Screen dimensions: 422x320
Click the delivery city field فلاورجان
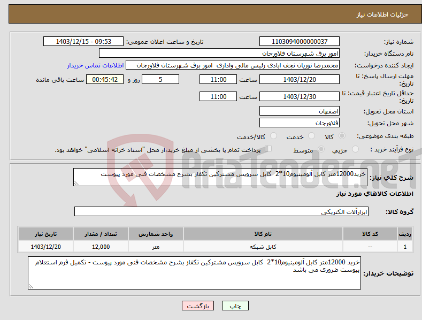click(x=300, y=123)
